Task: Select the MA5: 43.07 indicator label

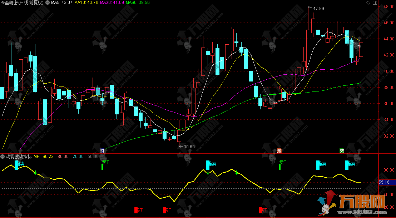Action: click(62, 3)
